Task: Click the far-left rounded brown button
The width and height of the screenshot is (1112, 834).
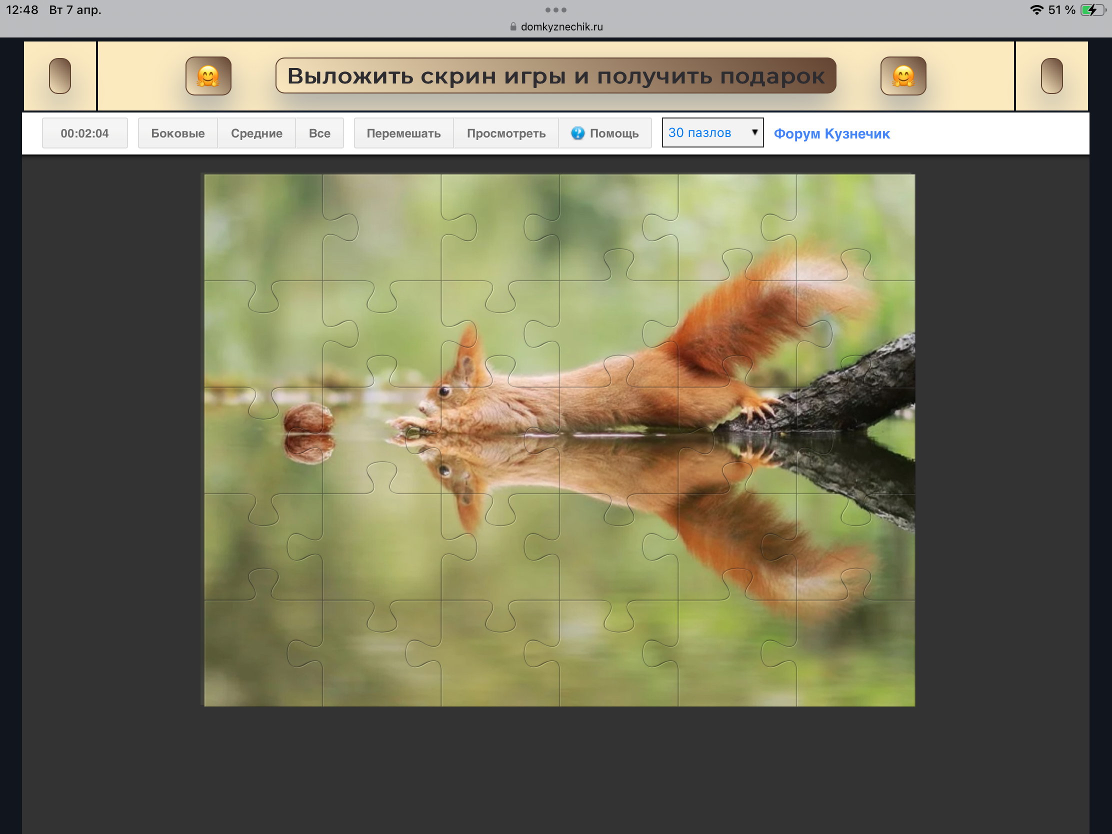Action: click(x=60, y=76)
